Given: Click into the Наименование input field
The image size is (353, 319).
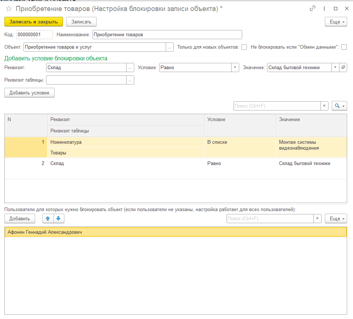Looking at the screenshot, I should point(167,35).
